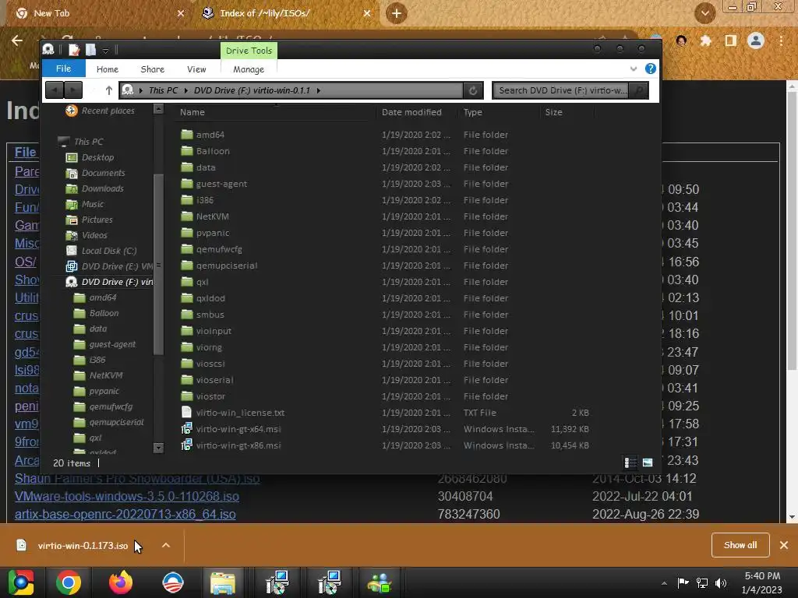Click the clock in system tray
This screenshot has width=798, height=598.
pos(762,582)
